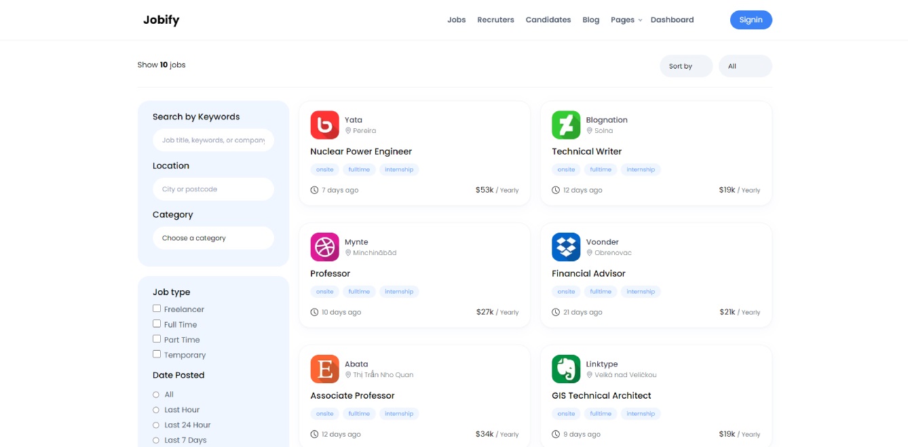The height and width of the screenshot is (447, 908).
Task: Click the clock icon next to 21 days ago
Action: [556, 312]
